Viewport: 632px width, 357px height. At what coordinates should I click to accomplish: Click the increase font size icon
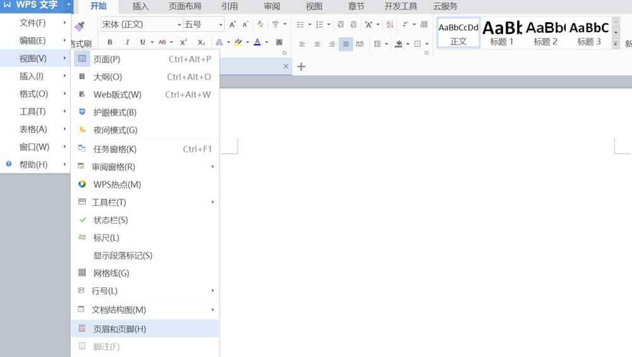coord(233,25)
